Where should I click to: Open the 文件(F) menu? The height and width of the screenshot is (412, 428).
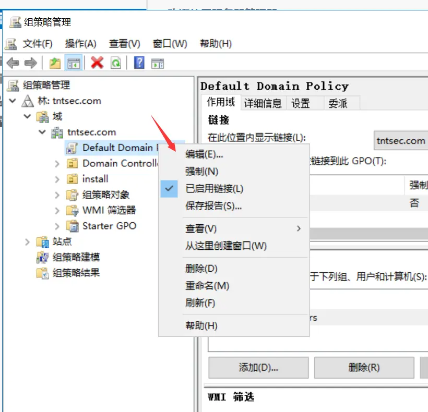[38, 44]
